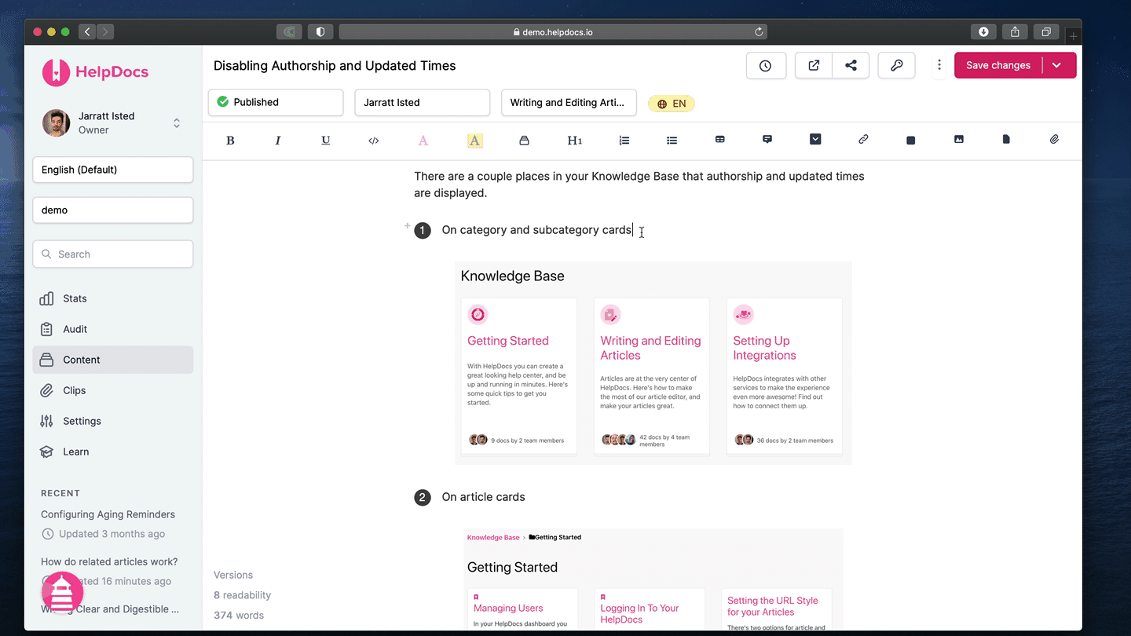This screenshot has width=1131, height=636.
Task: Click 'On article cards' step text
Action: [x=483, y=497]
